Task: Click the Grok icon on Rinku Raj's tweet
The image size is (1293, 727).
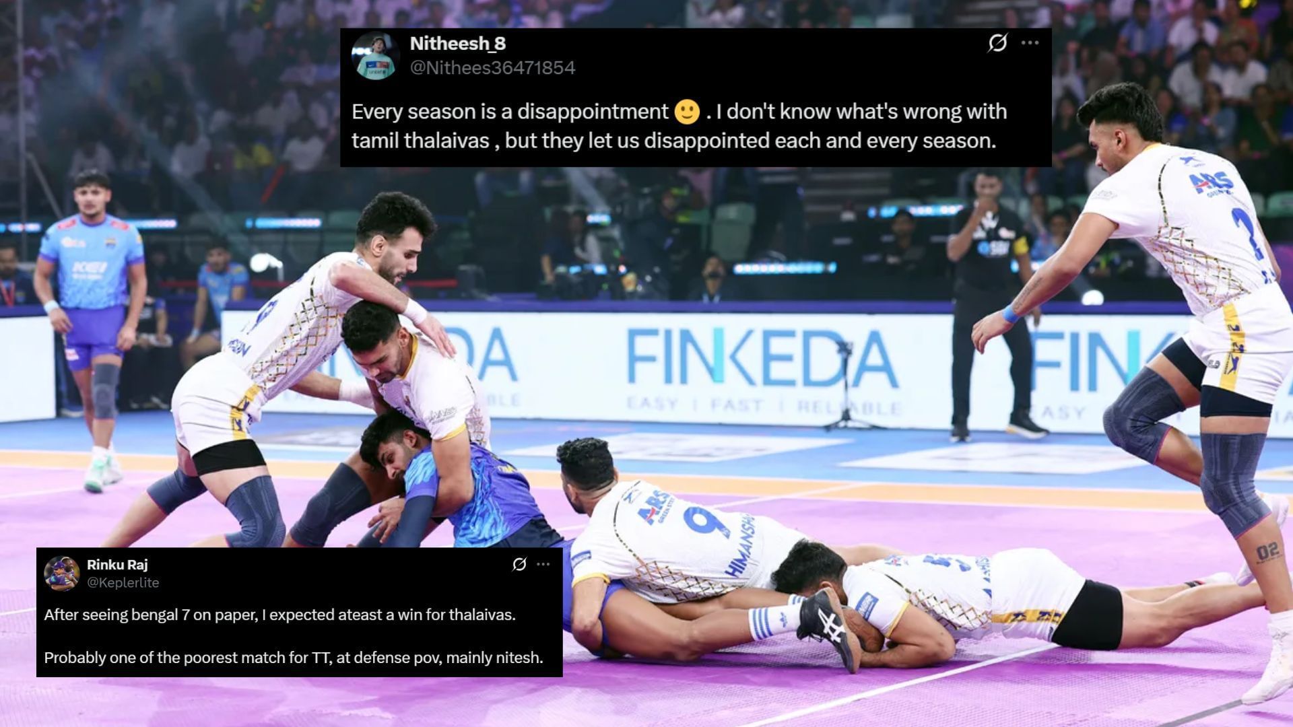Action: [x=519, y=564]
